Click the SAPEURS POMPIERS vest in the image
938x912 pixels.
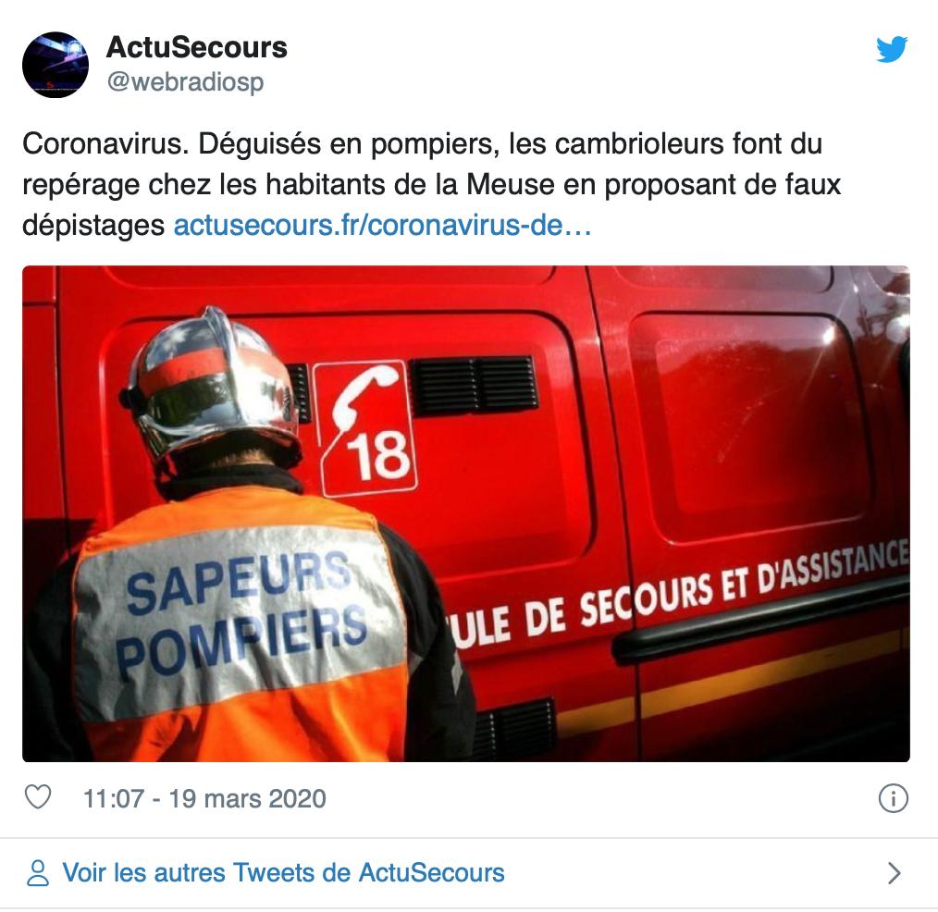(241, 619)
